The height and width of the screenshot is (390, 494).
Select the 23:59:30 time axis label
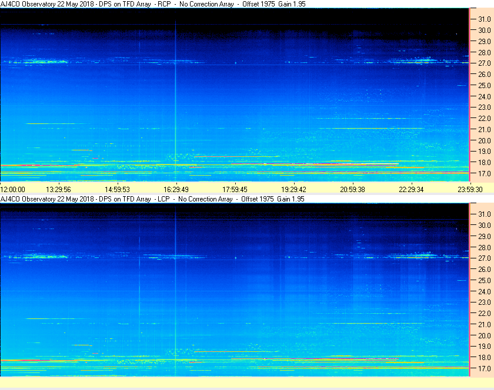tap(470, 190)
